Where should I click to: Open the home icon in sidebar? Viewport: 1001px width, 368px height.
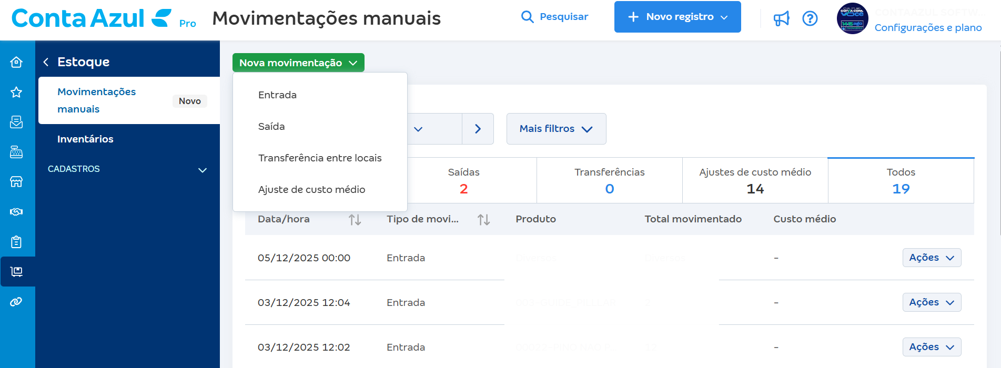pos(16,62)
